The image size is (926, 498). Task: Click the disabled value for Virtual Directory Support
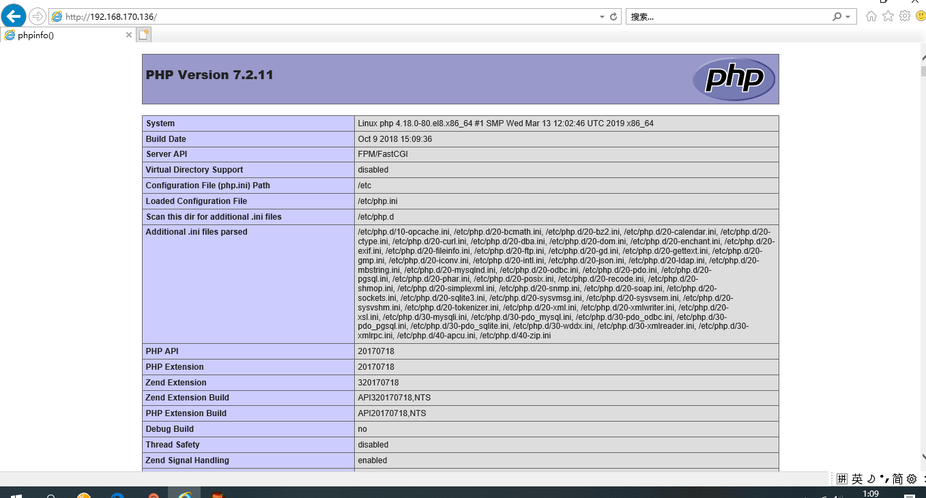(373, 170)
